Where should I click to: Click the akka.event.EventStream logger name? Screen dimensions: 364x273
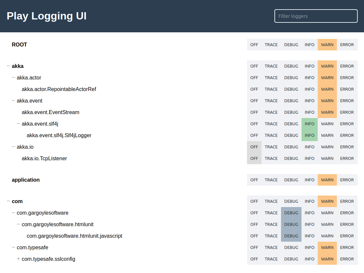point(51,112)
